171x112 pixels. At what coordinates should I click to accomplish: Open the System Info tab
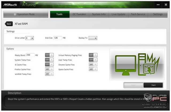coord(99,14)
